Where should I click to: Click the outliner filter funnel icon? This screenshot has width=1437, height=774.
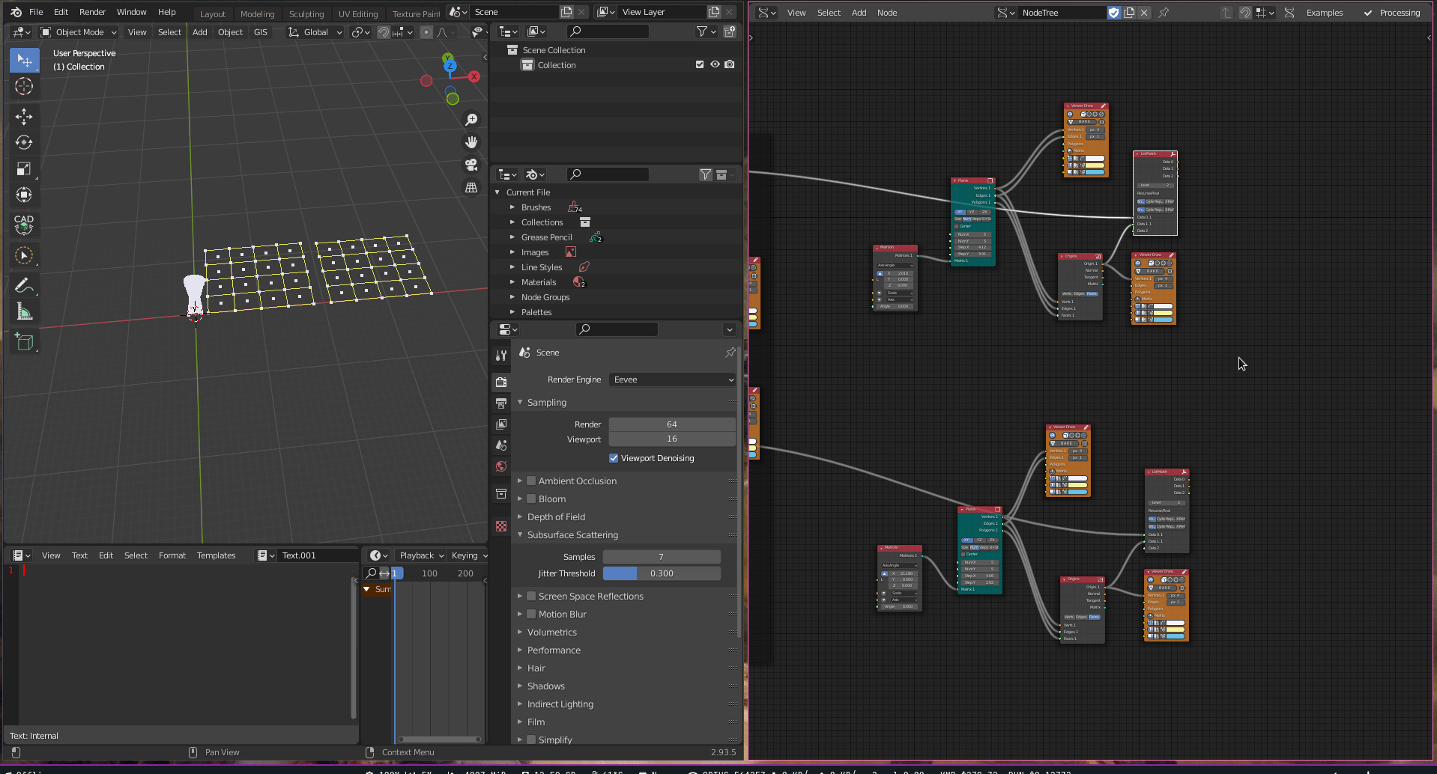702,31
